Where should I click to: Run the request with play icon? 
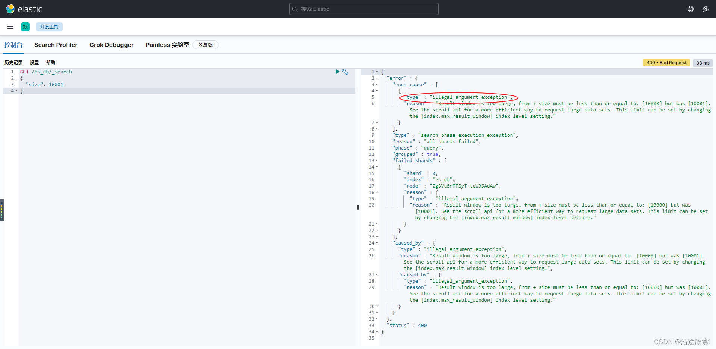(x=337, y=72)
